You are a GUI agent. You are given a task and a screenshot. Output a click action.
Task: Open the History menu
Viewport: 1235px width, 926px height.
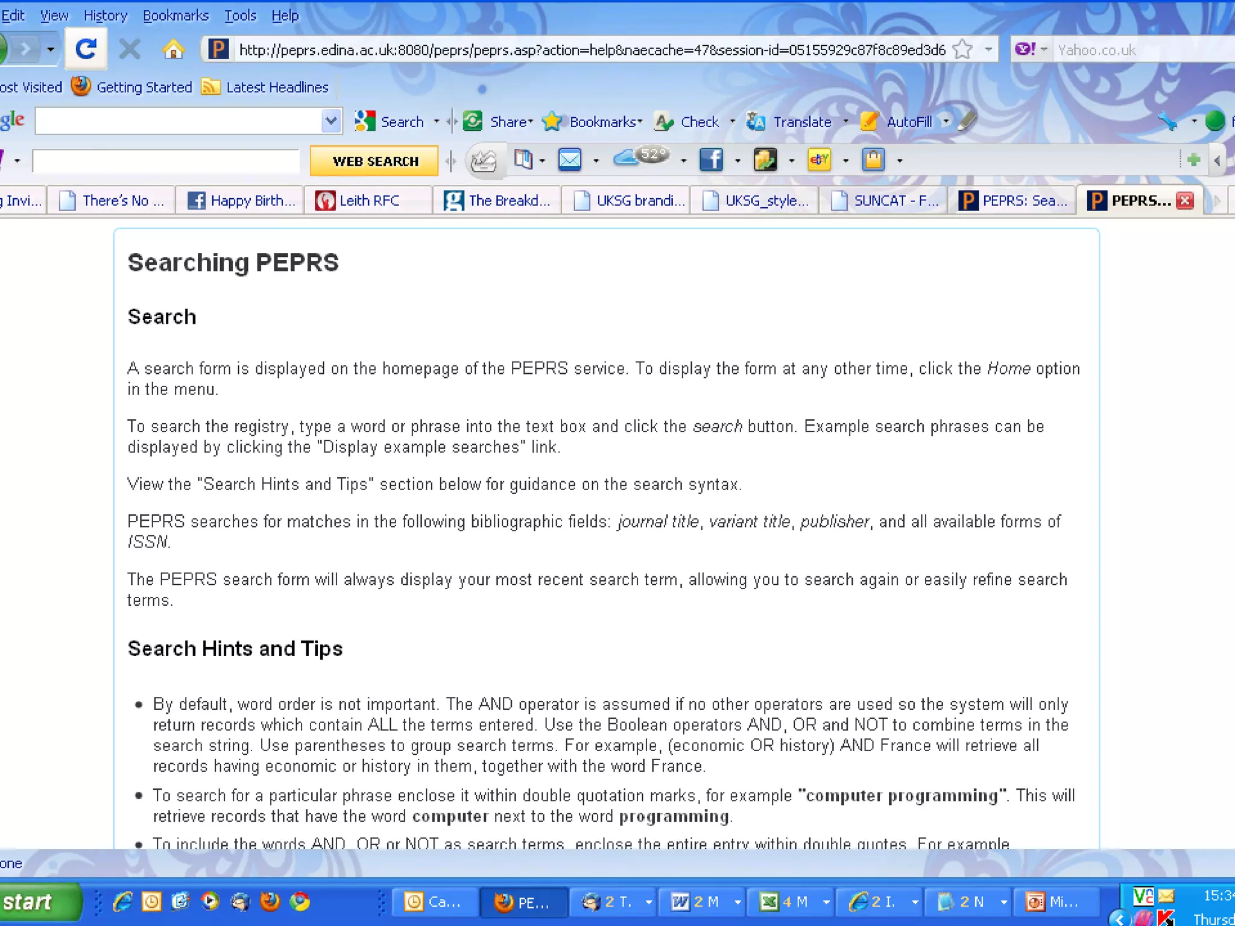point(105,15)
